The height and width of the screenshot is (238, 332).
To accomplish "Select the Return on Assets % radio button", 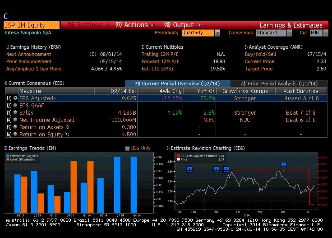I will (15, 127).
